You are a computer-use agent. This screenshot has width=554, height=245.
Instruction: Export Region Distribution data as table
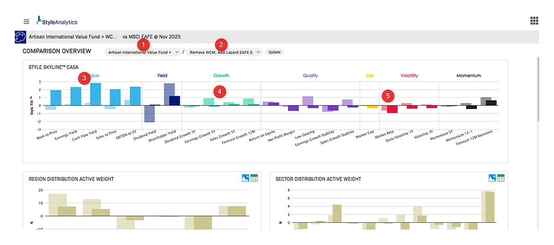(x=254, y=178)
